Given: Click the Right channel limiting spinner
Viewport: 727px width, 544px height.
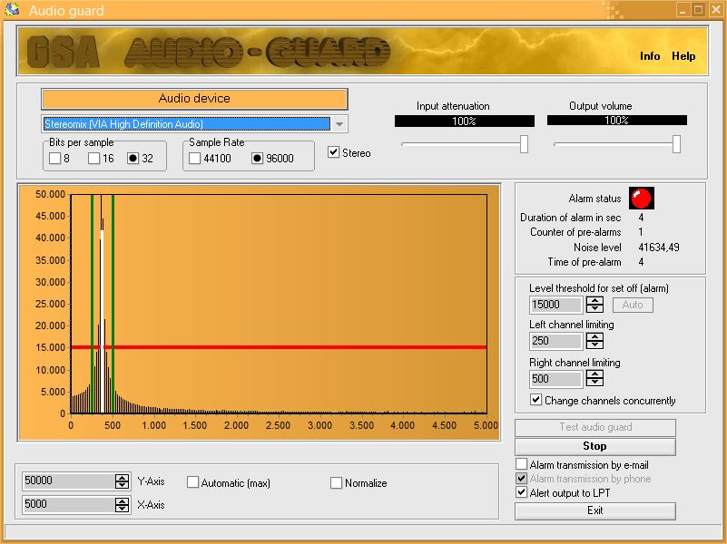Looking at the screenshot, I should click(x=594, y=379).
